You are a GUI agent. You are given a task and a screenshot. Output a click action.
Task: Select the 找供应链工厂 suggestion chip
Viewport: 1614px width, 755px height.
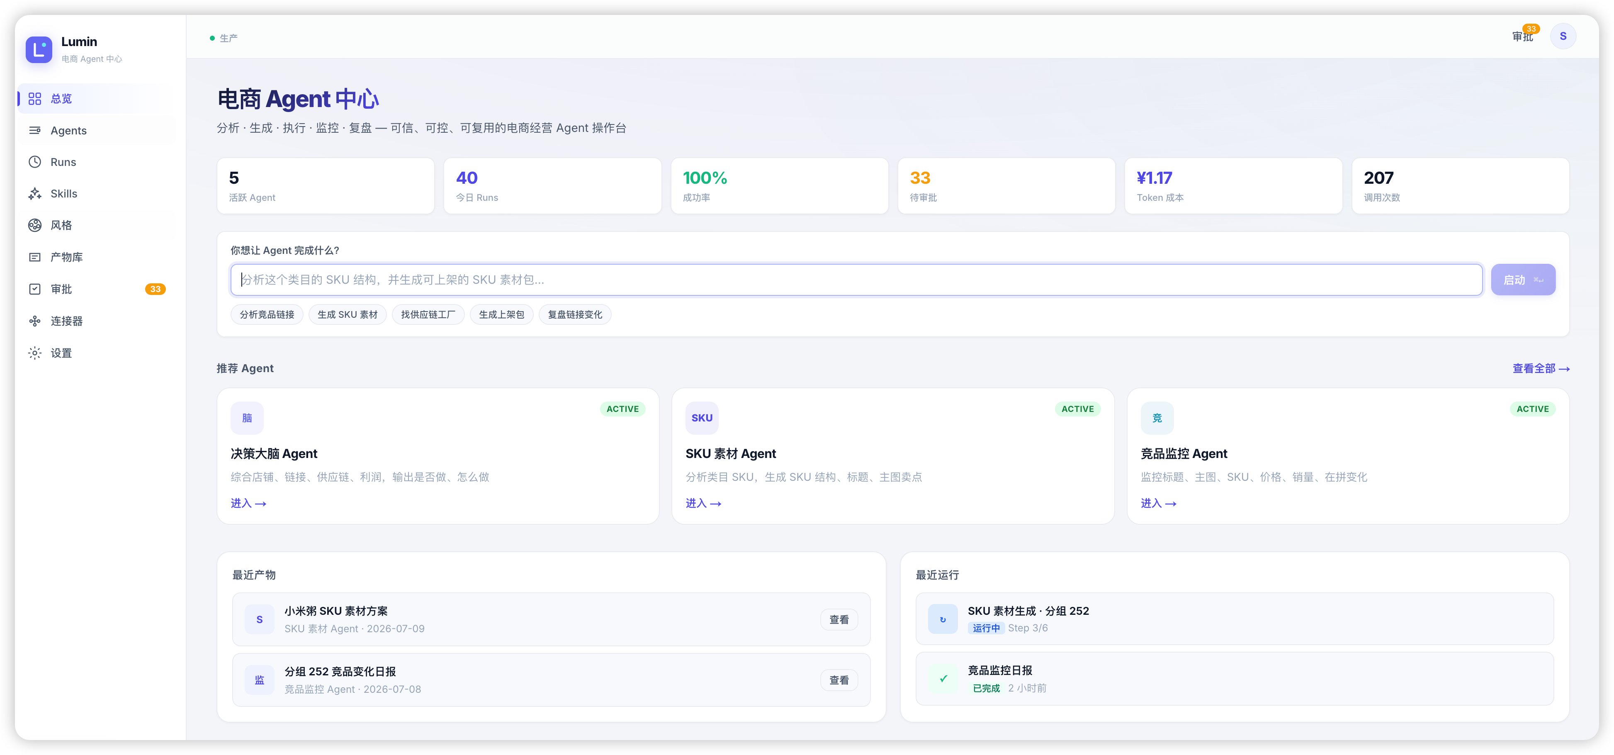point(428,314)
